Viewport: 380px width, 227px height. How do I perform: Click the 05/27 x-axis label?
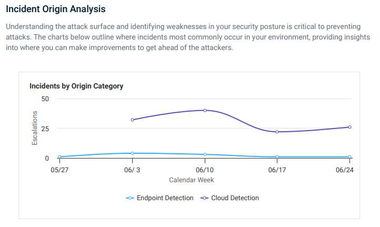pyautogui.click(x=59, y=170)
